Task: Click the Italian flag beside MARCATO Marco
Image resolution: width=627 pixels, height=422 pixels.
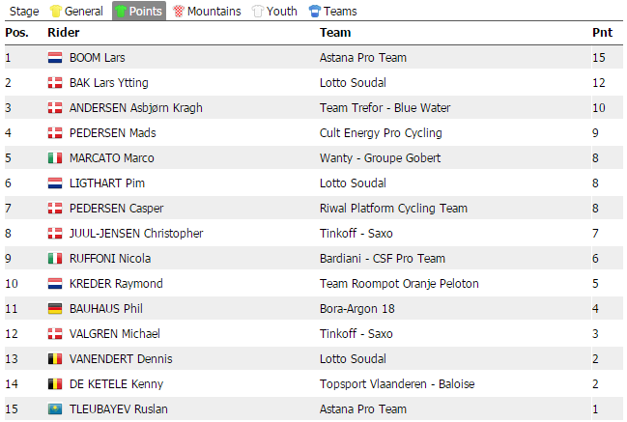Action: pyautogui.click(x=55, y=158)
